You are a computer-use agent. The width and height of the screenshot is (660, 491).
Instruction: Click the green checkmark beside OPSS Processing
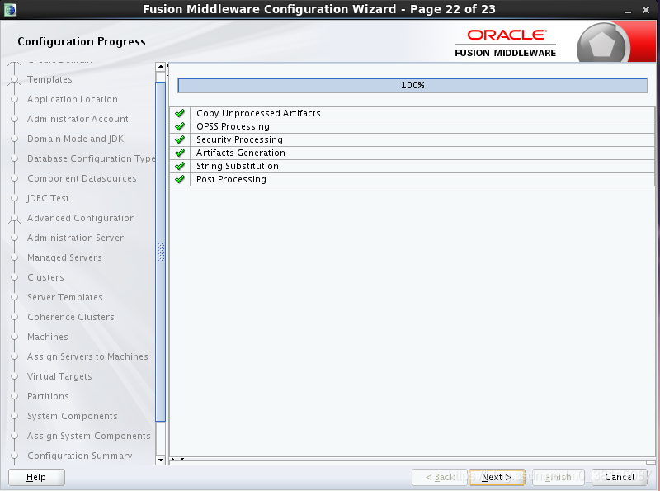[180, 126]
